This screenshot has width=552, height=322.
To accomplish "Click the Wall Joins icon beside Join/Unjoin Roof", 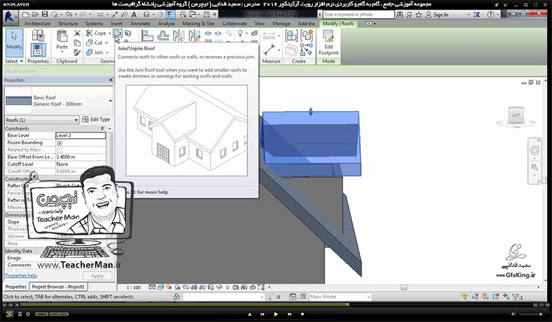I will [128, 33].
